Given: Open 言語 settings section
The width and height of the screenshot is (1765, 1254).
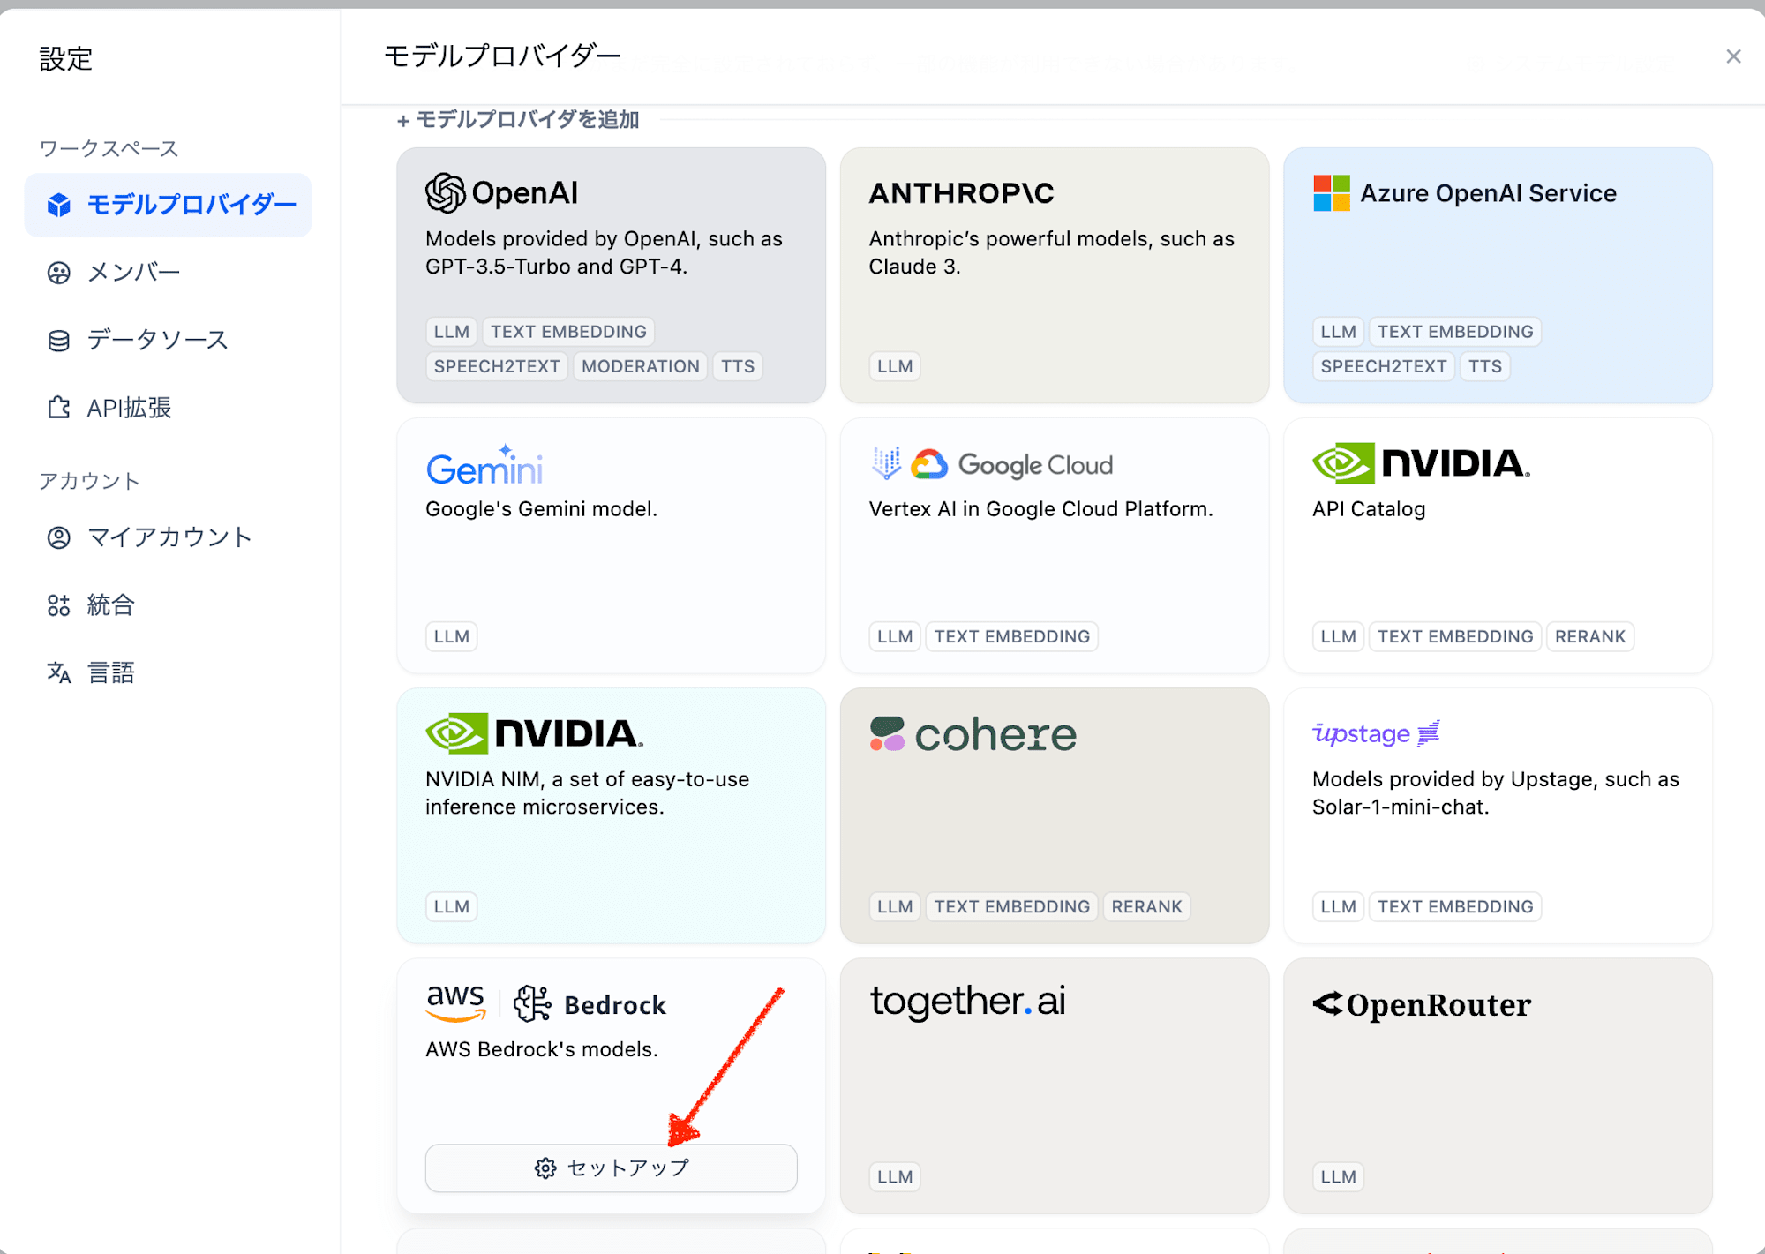Looking at the screenshot, I should tap(168, 673).
